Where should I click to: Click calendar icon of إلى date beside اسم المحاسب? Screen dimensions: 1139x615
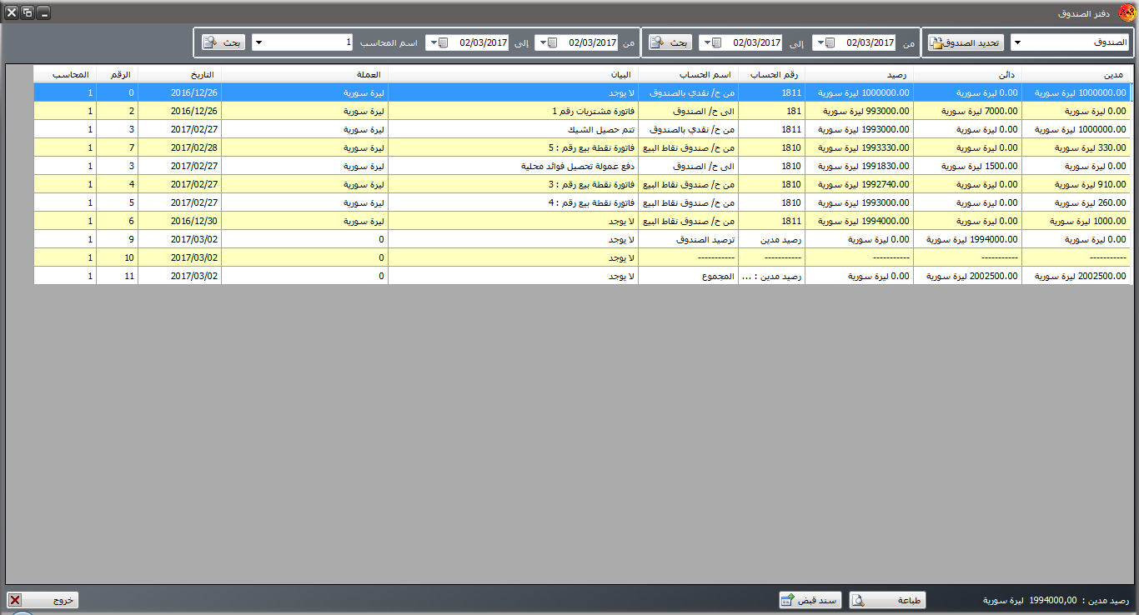[x=443, y=42]
